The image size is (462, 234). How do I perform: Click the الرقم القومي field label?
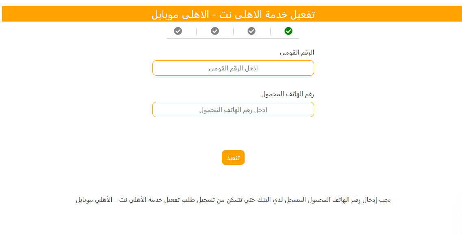click(297, 53)
